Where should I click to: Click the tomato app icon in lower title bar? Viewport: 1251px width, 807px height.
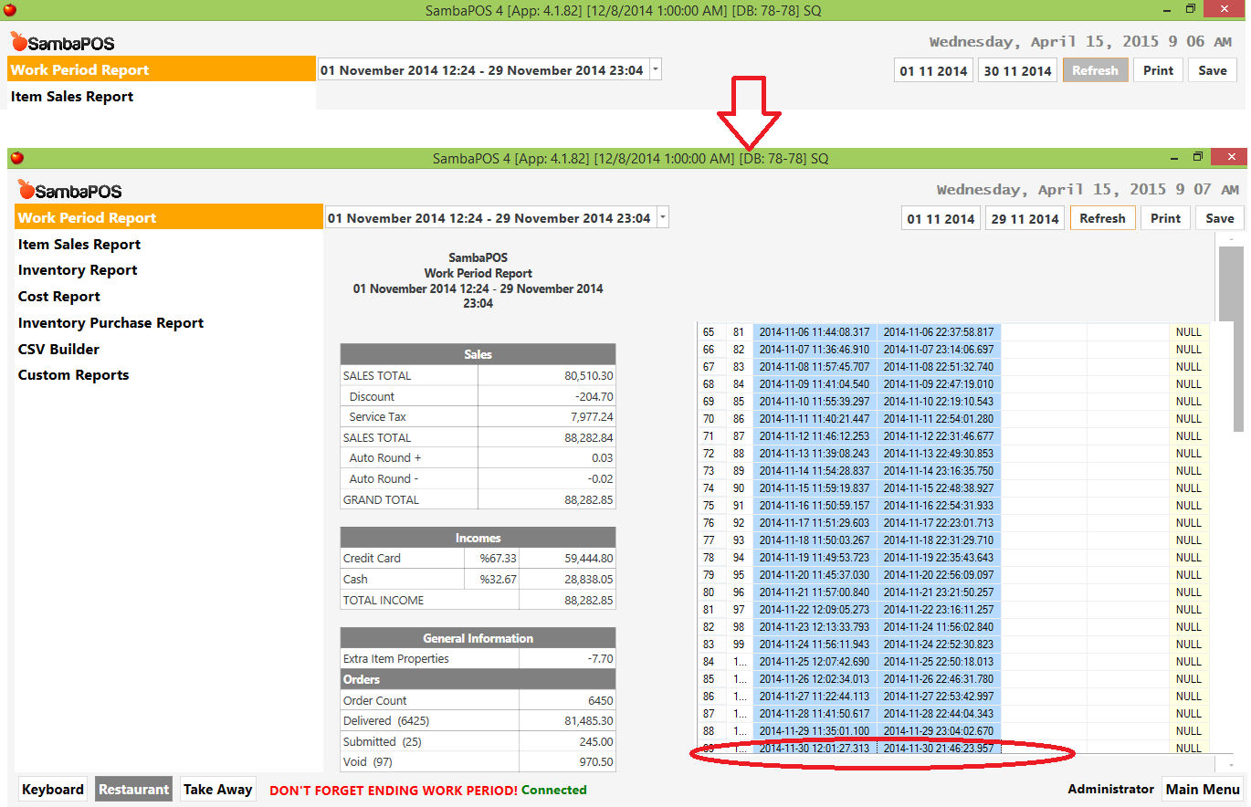[x=16, y=158]
